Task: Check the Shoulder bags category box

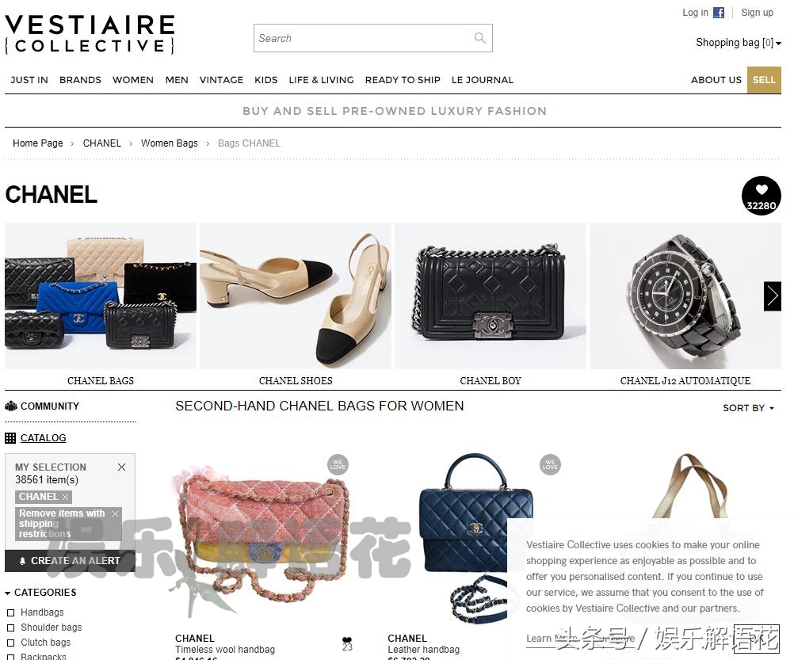Action: click(10, 628)
